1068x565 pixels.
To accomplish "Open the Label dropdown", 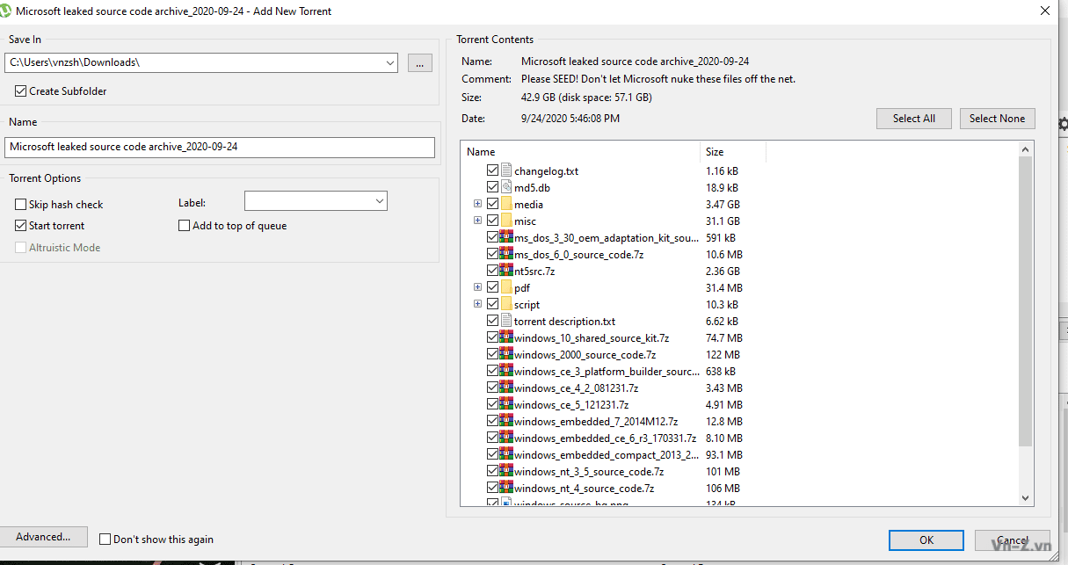I will [x=316, y=201].
